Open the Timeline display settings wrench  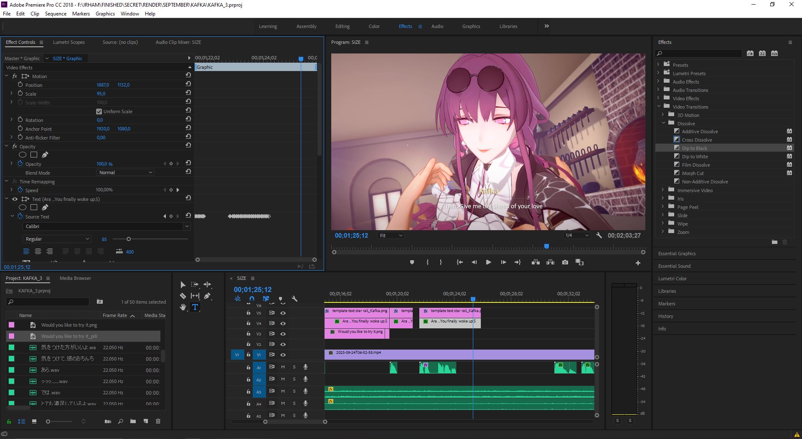point(294,299)
